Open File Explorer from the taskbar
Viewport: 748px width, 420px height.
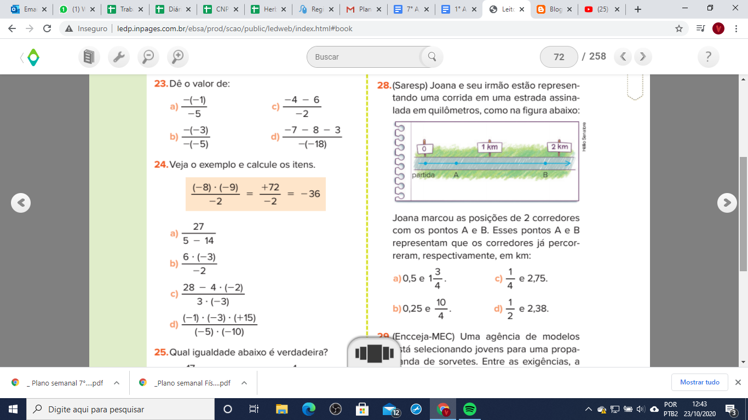[x=282, y=409]
